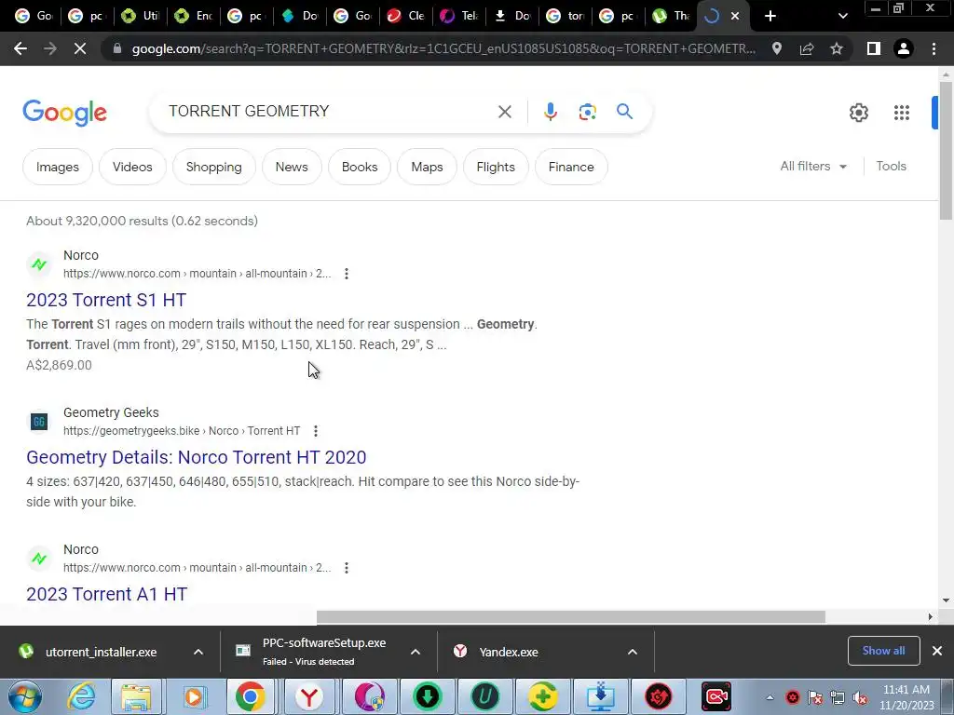Click the address bar URL

[x=443, y=48]
